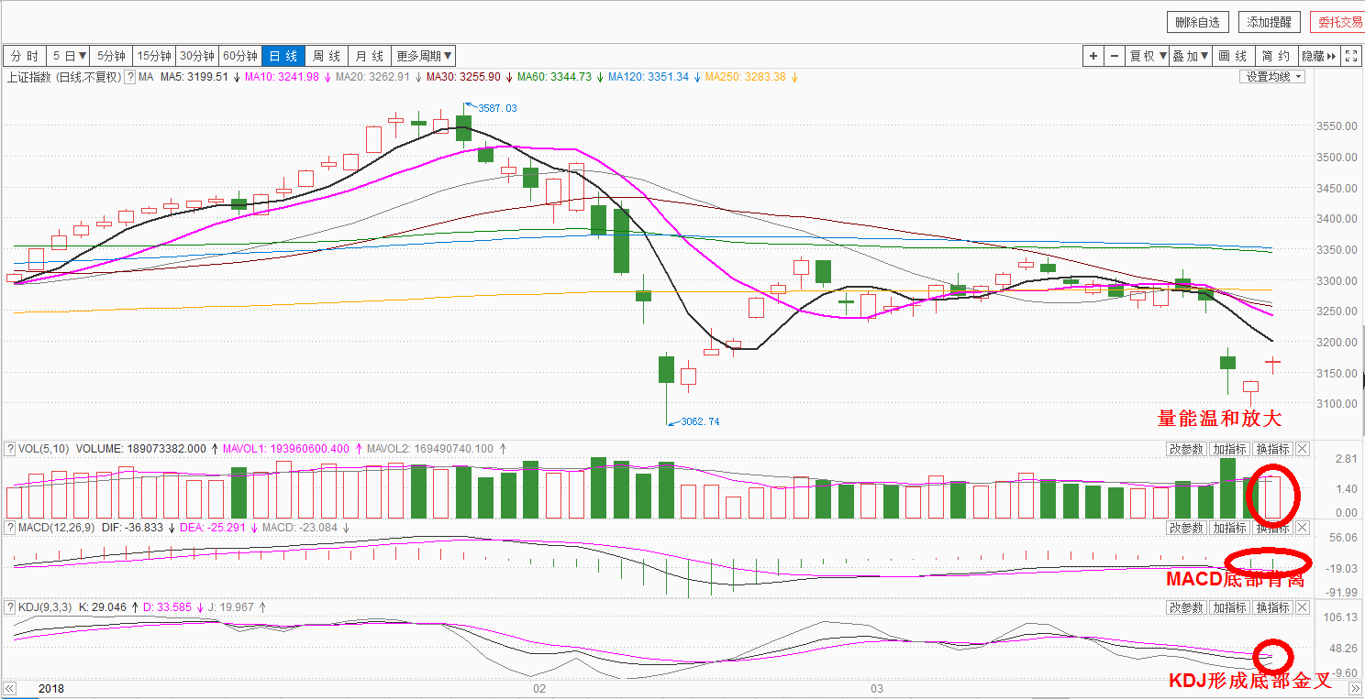1365x699 pixels.
Task: Click 换指标 in VOL panel
Action: tap(1272, 449)
